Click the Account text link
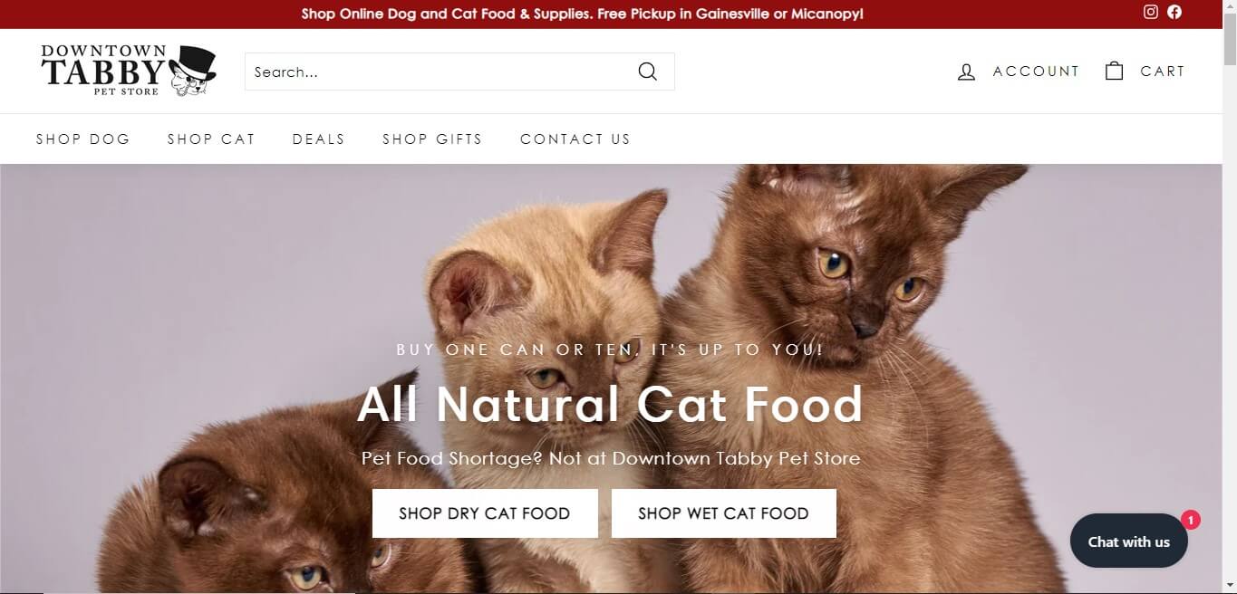The height and width of the screenshot is (594, 1237). coord(1036,72)
